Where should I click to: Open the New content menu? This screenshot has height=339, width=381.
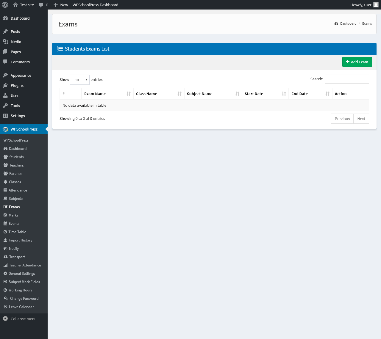pyautogui.click(x=61, y=5)
